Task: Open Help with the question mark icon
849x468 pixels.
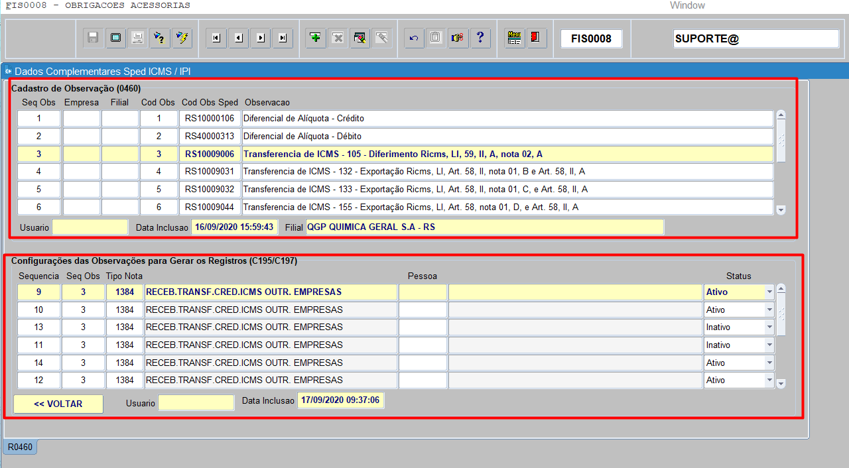Action: point(480,38)
